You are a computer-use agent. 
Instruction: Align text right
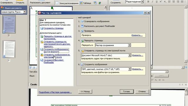178,1
